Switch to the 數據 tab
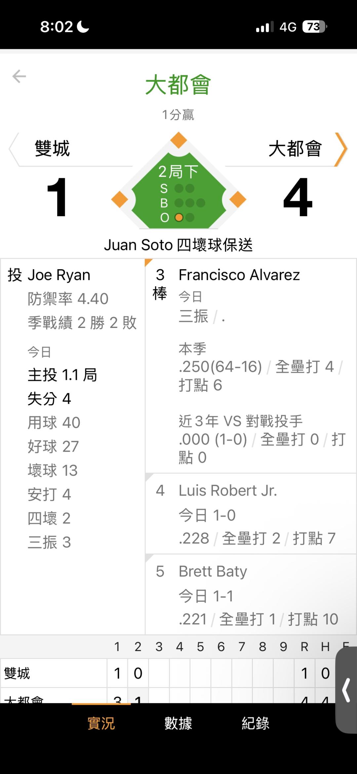This screenshot has height=774, width=357. pyautogui.click(x=178, y=723)
